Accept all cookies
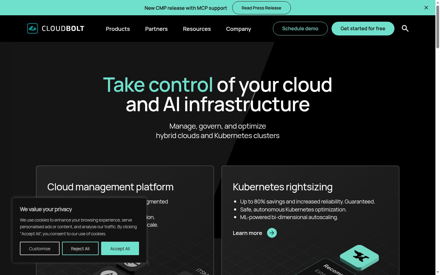 [120, 248]
